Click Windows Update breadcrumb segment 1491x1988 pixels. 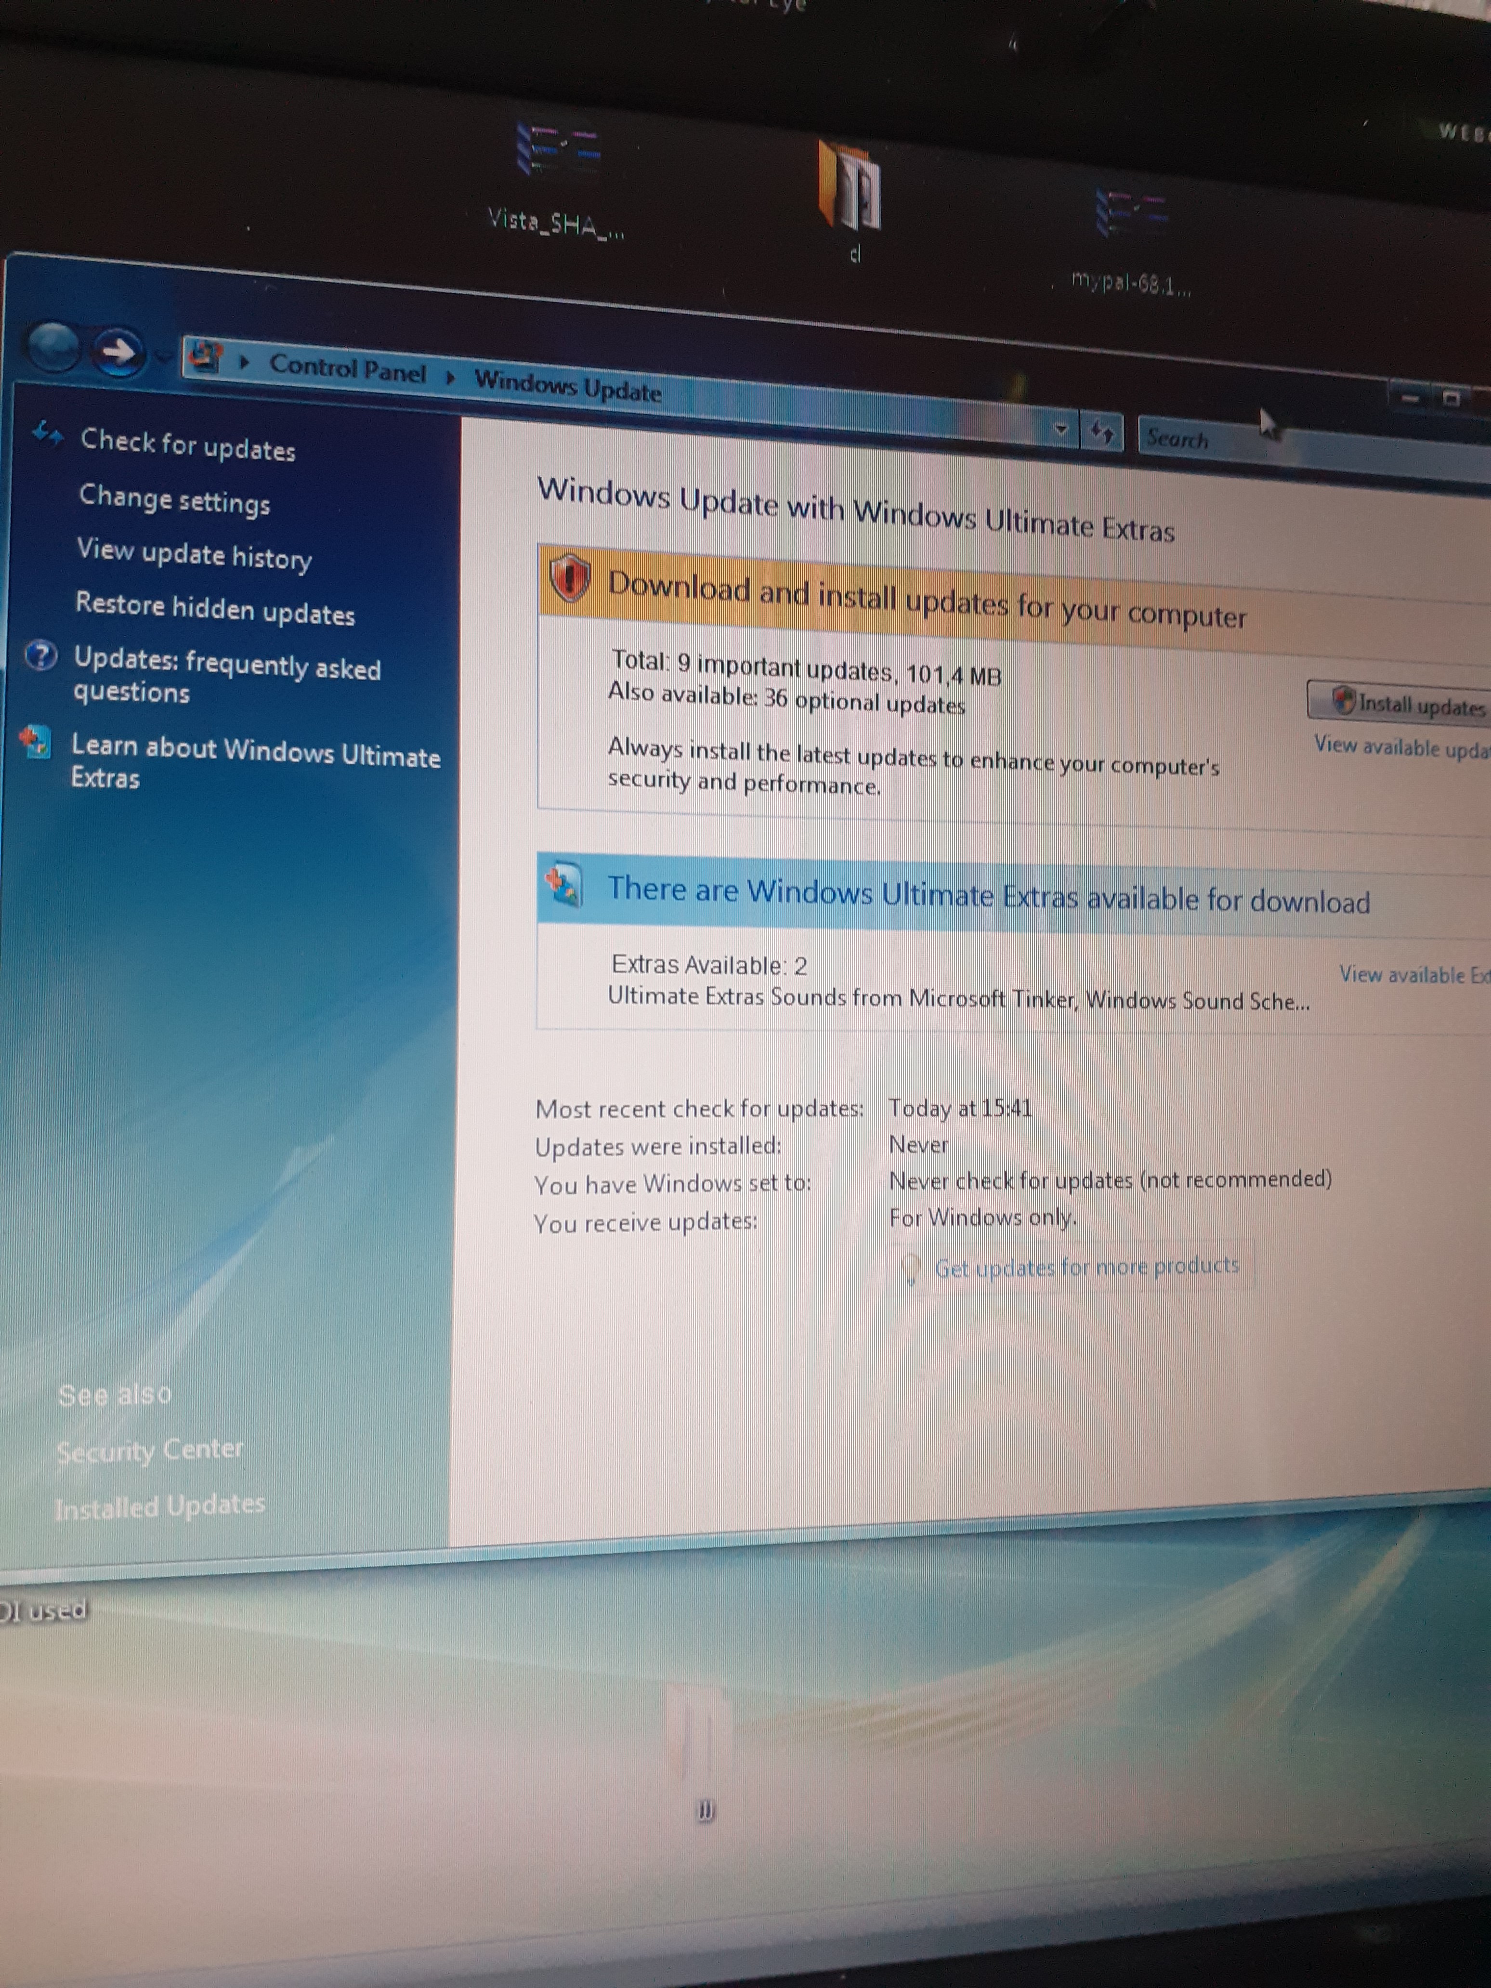click(567, 386)
